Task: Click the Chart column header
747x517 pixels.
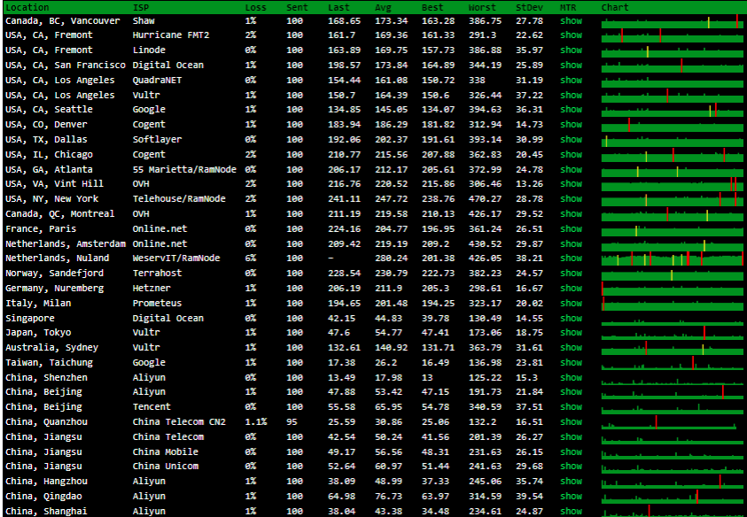Action: pos(615,8)
